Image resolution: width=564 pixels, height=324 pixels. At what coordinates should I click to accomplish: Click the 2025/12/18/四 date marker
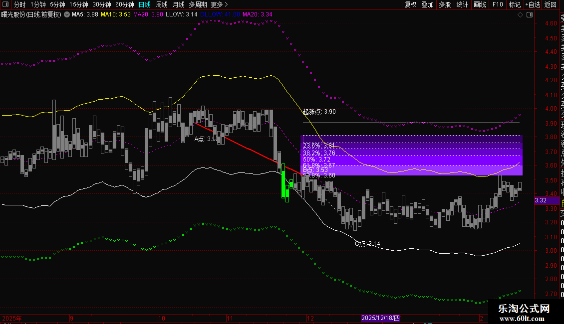tap(380, 318)
